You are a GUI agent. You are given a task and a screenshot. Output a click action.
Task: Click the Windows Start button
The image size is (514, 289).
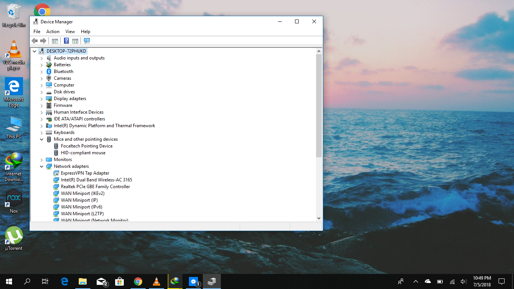(x=9, y=281)
